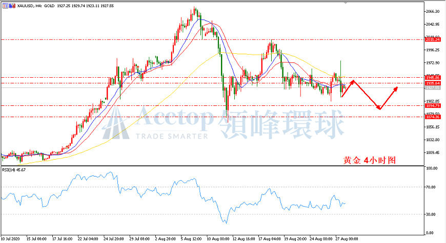Click the 10 Jul 2020 date label

click(11, 239)
